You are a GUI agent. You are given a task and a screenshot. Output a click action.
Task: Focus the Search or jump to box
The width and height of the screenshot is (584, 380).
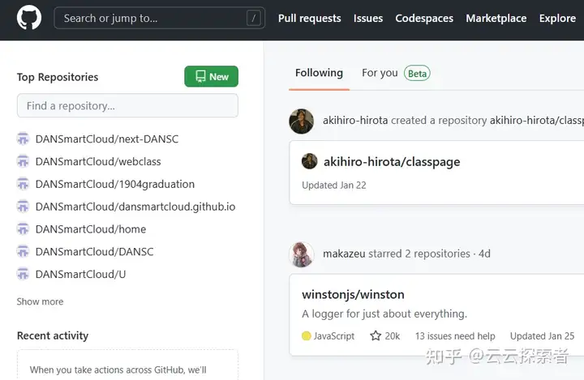tap(150, 18)
